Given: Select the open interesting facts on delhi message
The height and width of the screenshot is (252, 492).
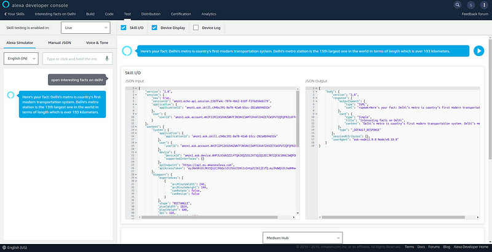Looking at the screenshot, I should pyautogui.click(x=77, y=80).
